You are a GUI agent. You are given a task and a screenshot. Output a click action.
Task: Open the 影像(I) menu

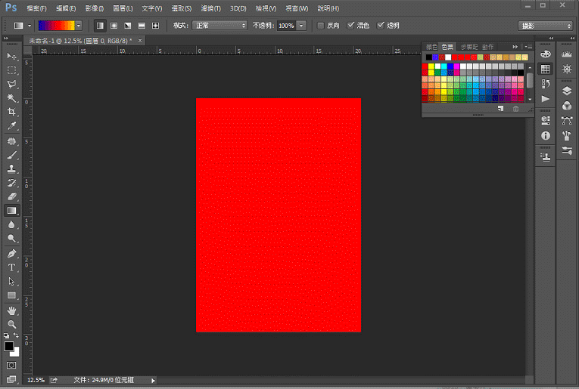(94, 8)
